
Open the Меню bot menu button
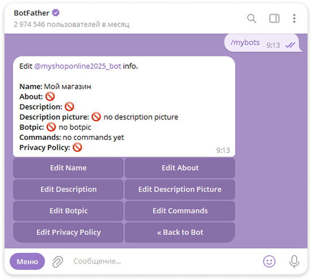(27, 261)
